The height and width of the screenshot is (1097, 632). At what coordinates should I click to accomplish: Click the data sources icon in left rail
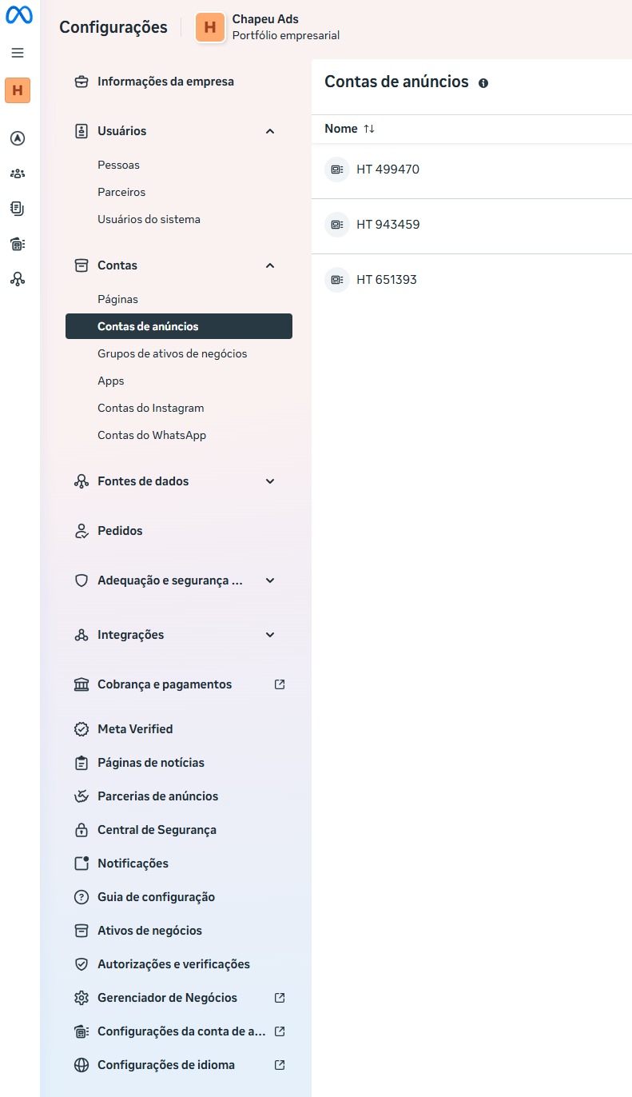point(18,279)
